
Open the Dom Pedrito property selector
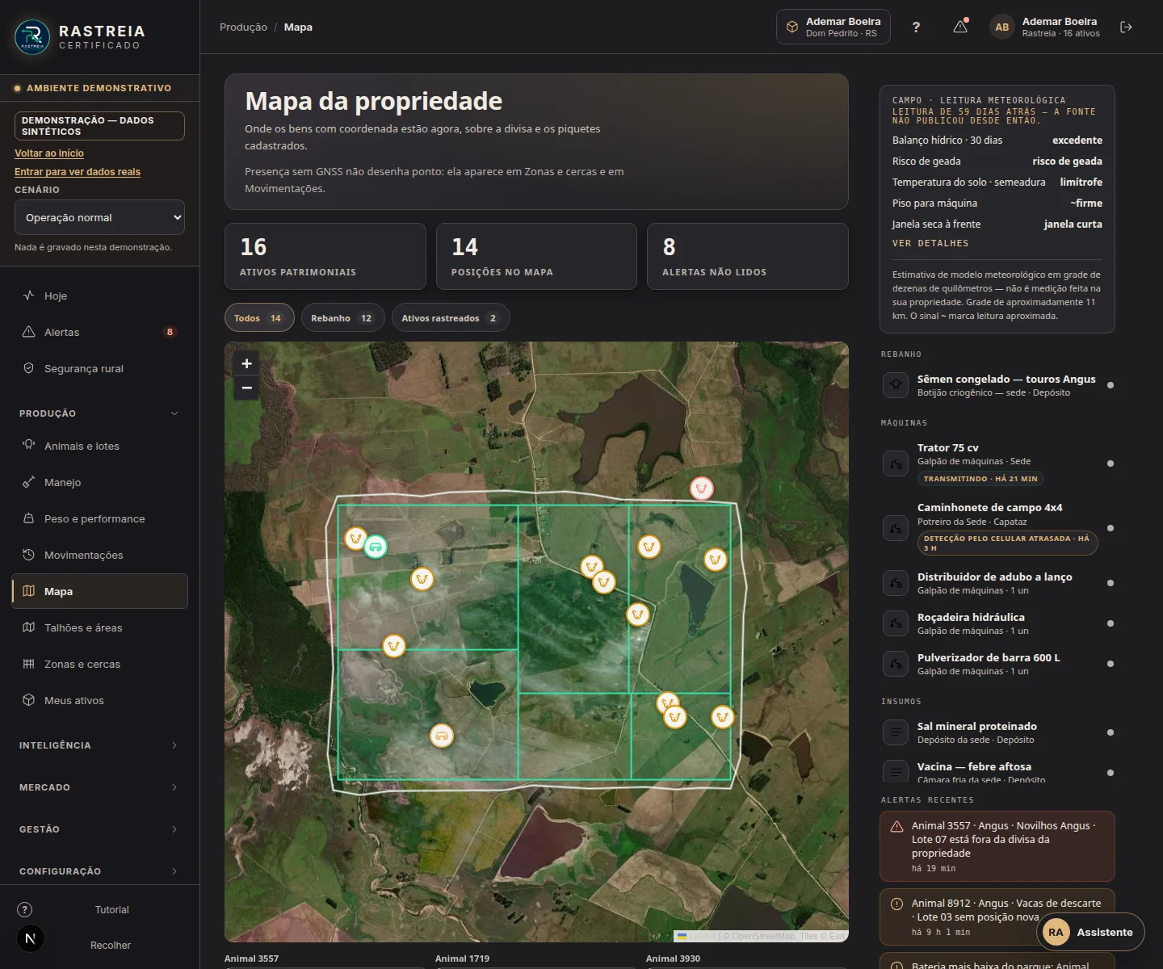pyautogui.click(x=833, y=27)
